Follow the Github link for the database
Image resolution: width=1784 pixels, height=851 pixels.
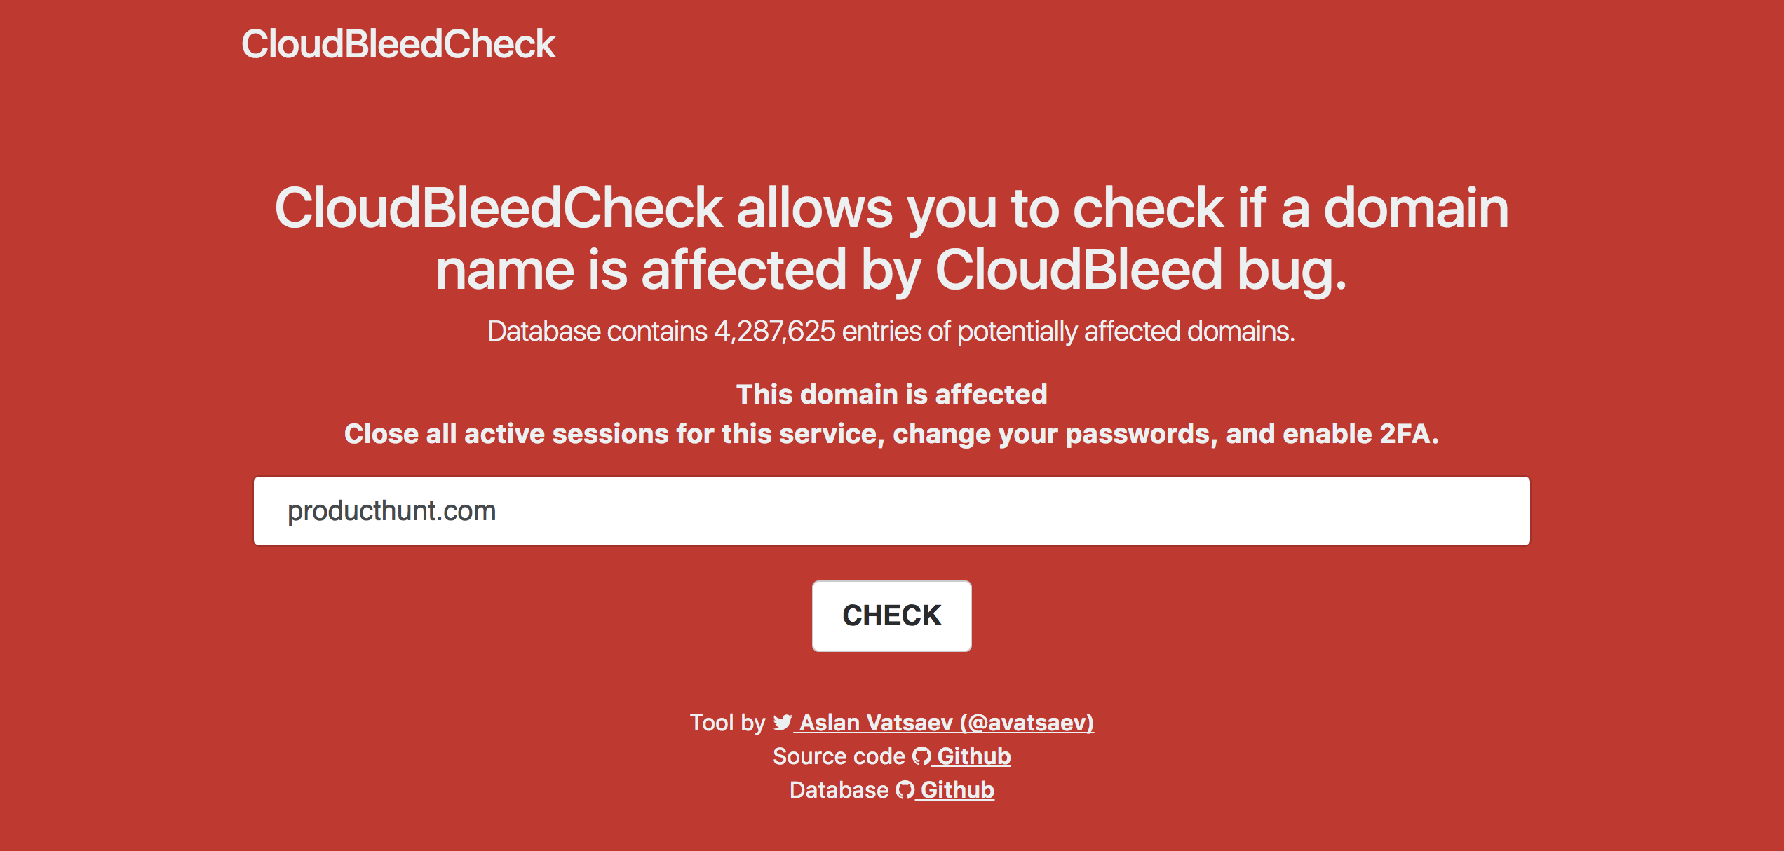click(x=958, y=789)
